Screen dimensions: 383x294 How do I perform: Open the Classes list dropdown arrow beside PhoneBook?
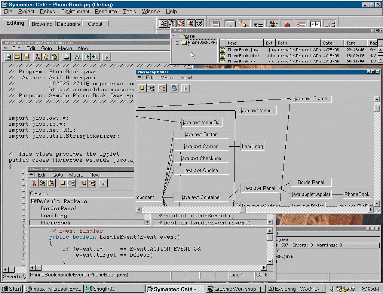coord(147,223)
